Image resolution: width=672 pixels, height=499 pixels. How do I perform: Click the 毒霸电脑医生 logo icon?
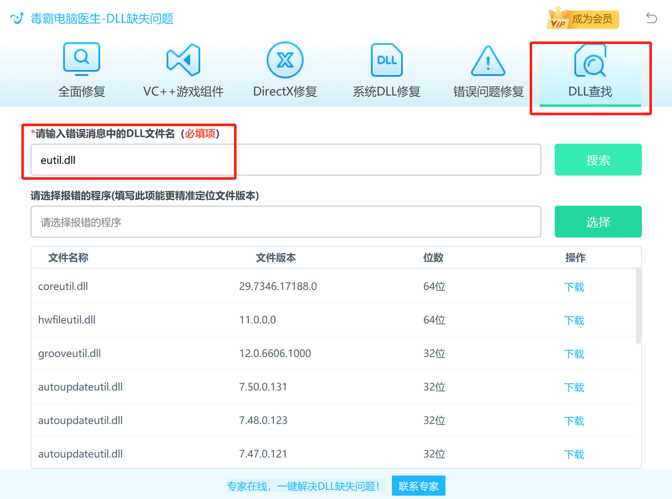pos(17,18)
